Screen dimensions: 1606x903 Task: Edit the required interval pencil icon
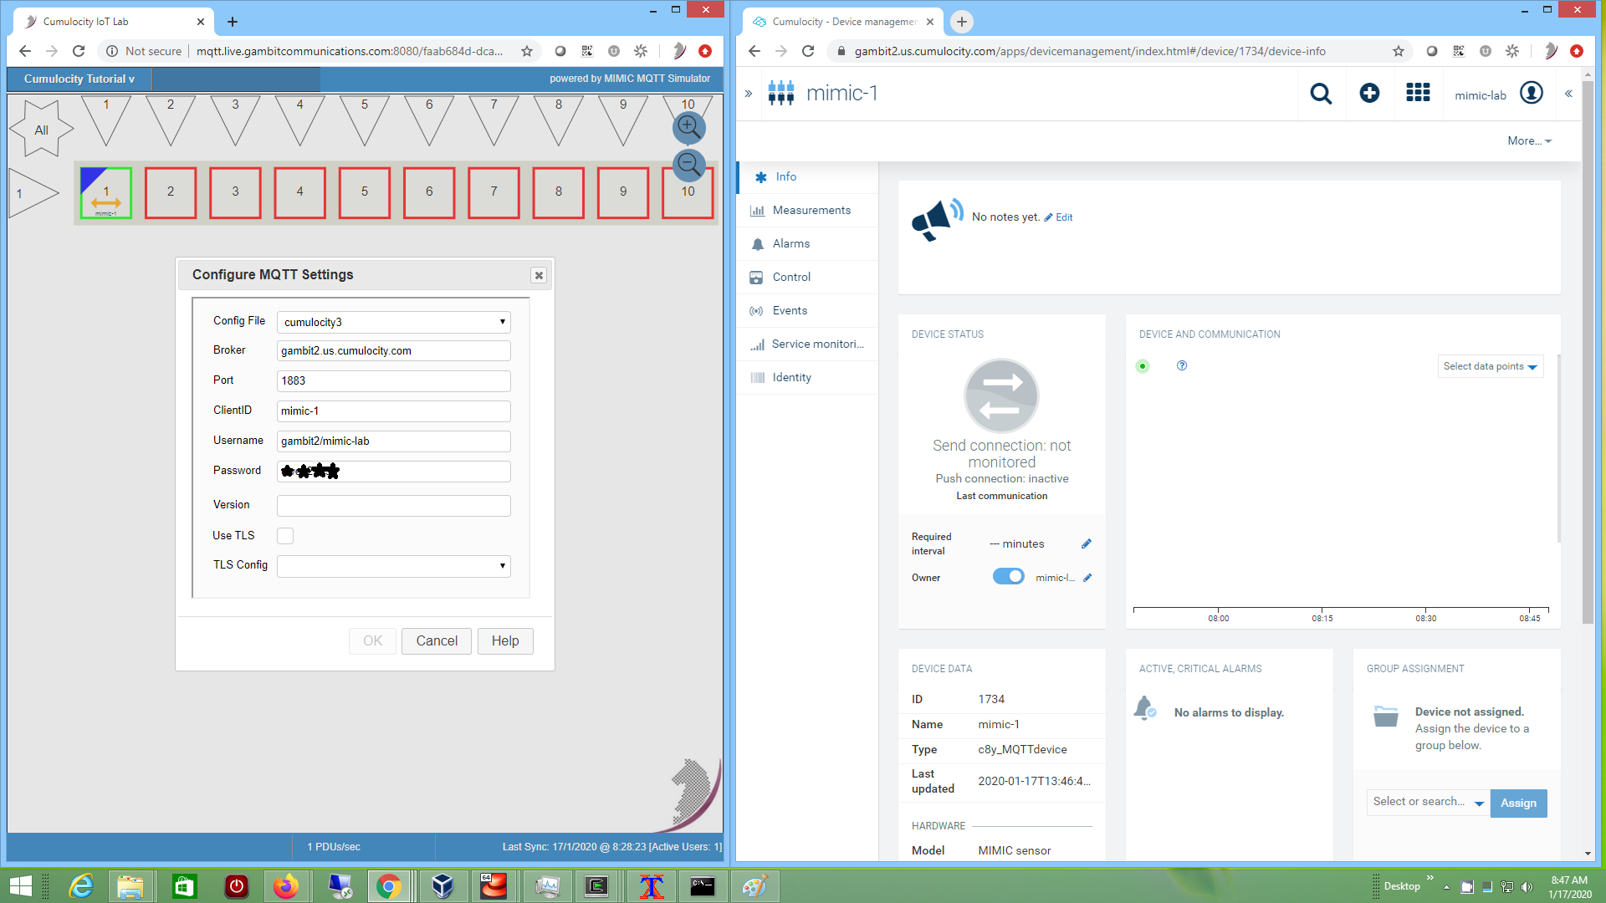(1087, 544)
